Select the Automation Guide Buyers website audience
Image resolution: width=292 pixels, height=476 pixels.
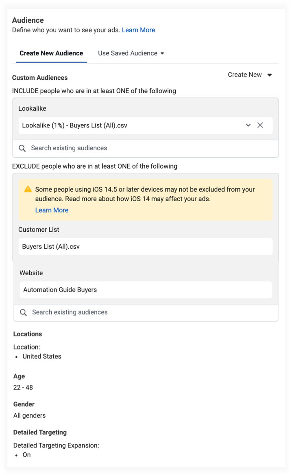tap(60, 290)
